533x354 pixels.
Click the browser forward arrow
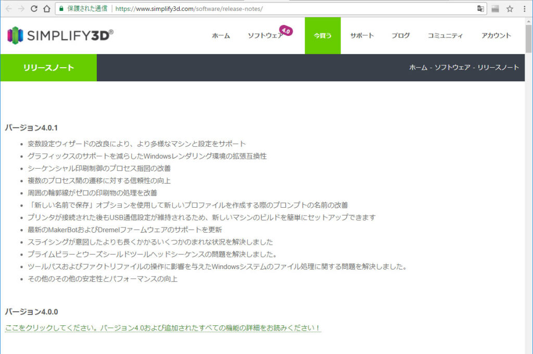pos(21,9)
